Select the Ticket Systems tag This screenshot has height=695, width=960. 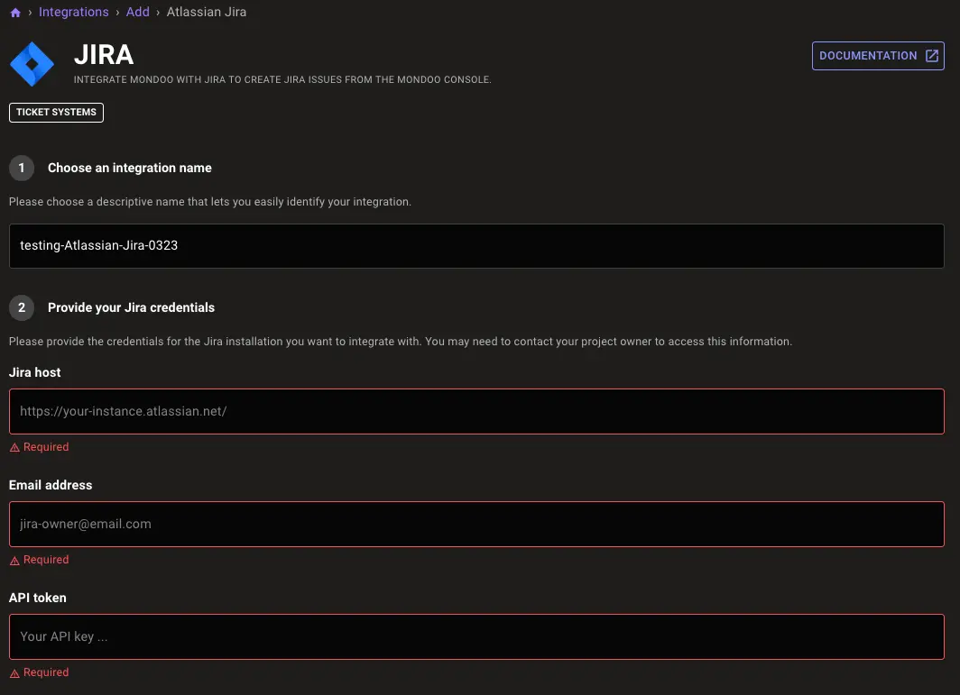[x=56, y=113]
